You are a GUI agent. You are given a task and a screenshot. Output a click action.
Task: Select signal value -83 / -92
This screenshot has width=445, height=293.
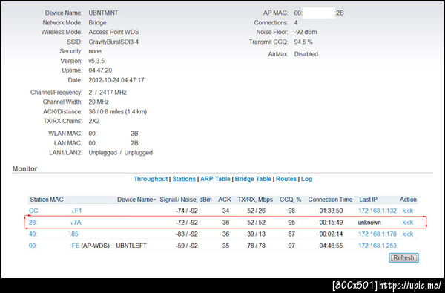(186, 234)
